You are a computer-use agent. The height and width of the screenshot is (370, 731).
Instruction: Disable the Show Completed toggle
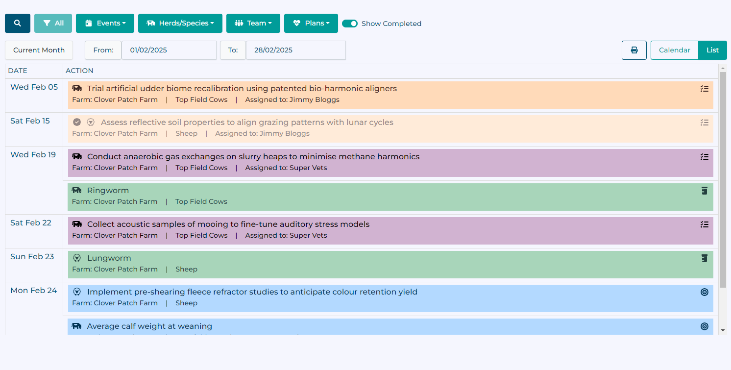[350, 23]
